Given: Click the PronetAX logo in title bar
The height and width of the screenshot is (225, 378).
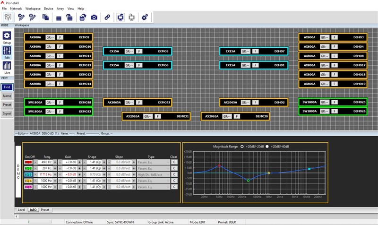Looking at the screenshot, I should [2, 3].
